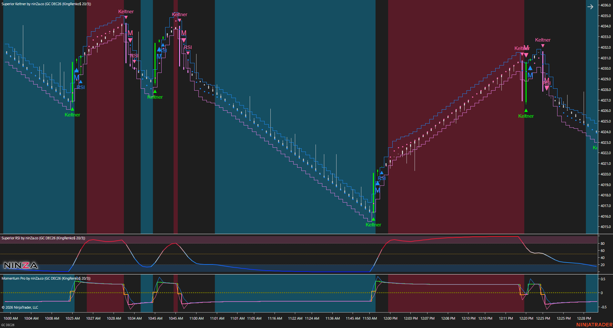613x328 pixels.
Task: Click the 10:00 AM time axis label
Action: pyautogui.click(x=11, y=318)
